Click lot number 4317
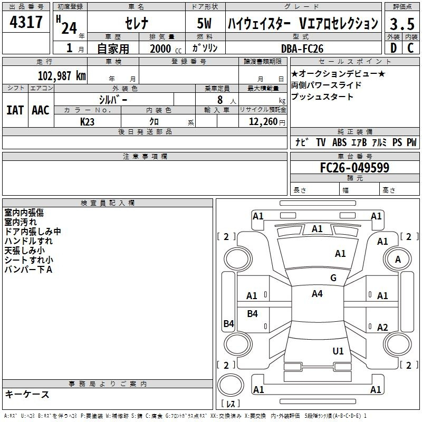Image resolution: width=422 pixels, height=422 pixels. [26, 22]
